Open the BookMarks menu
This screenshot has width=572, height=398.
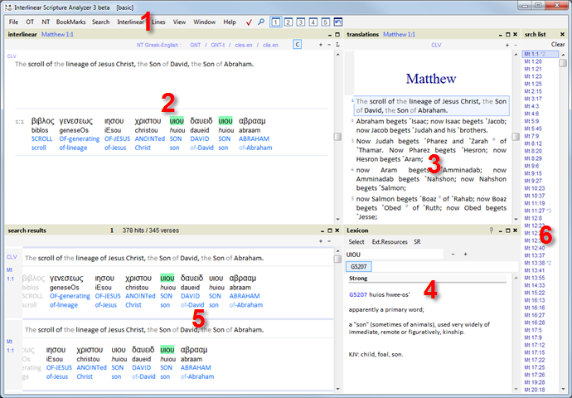point(70,21)
